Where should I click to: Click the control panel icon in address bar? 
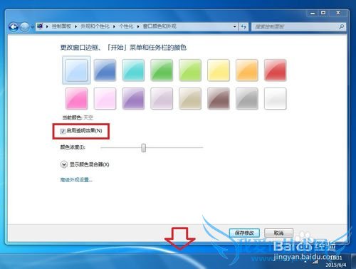point(40,26)
